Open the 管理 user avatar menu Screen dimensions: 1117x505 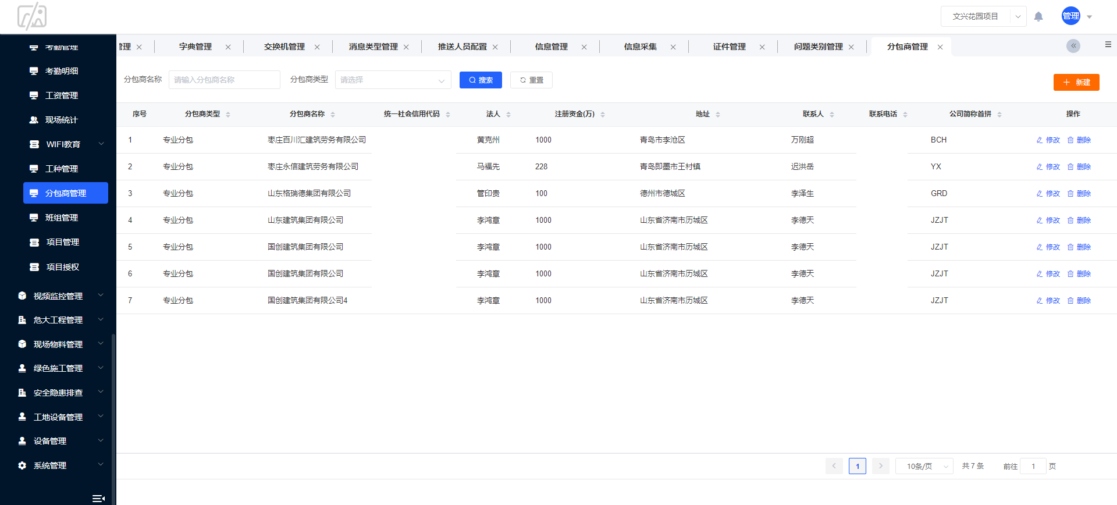tap(1076, 16)
